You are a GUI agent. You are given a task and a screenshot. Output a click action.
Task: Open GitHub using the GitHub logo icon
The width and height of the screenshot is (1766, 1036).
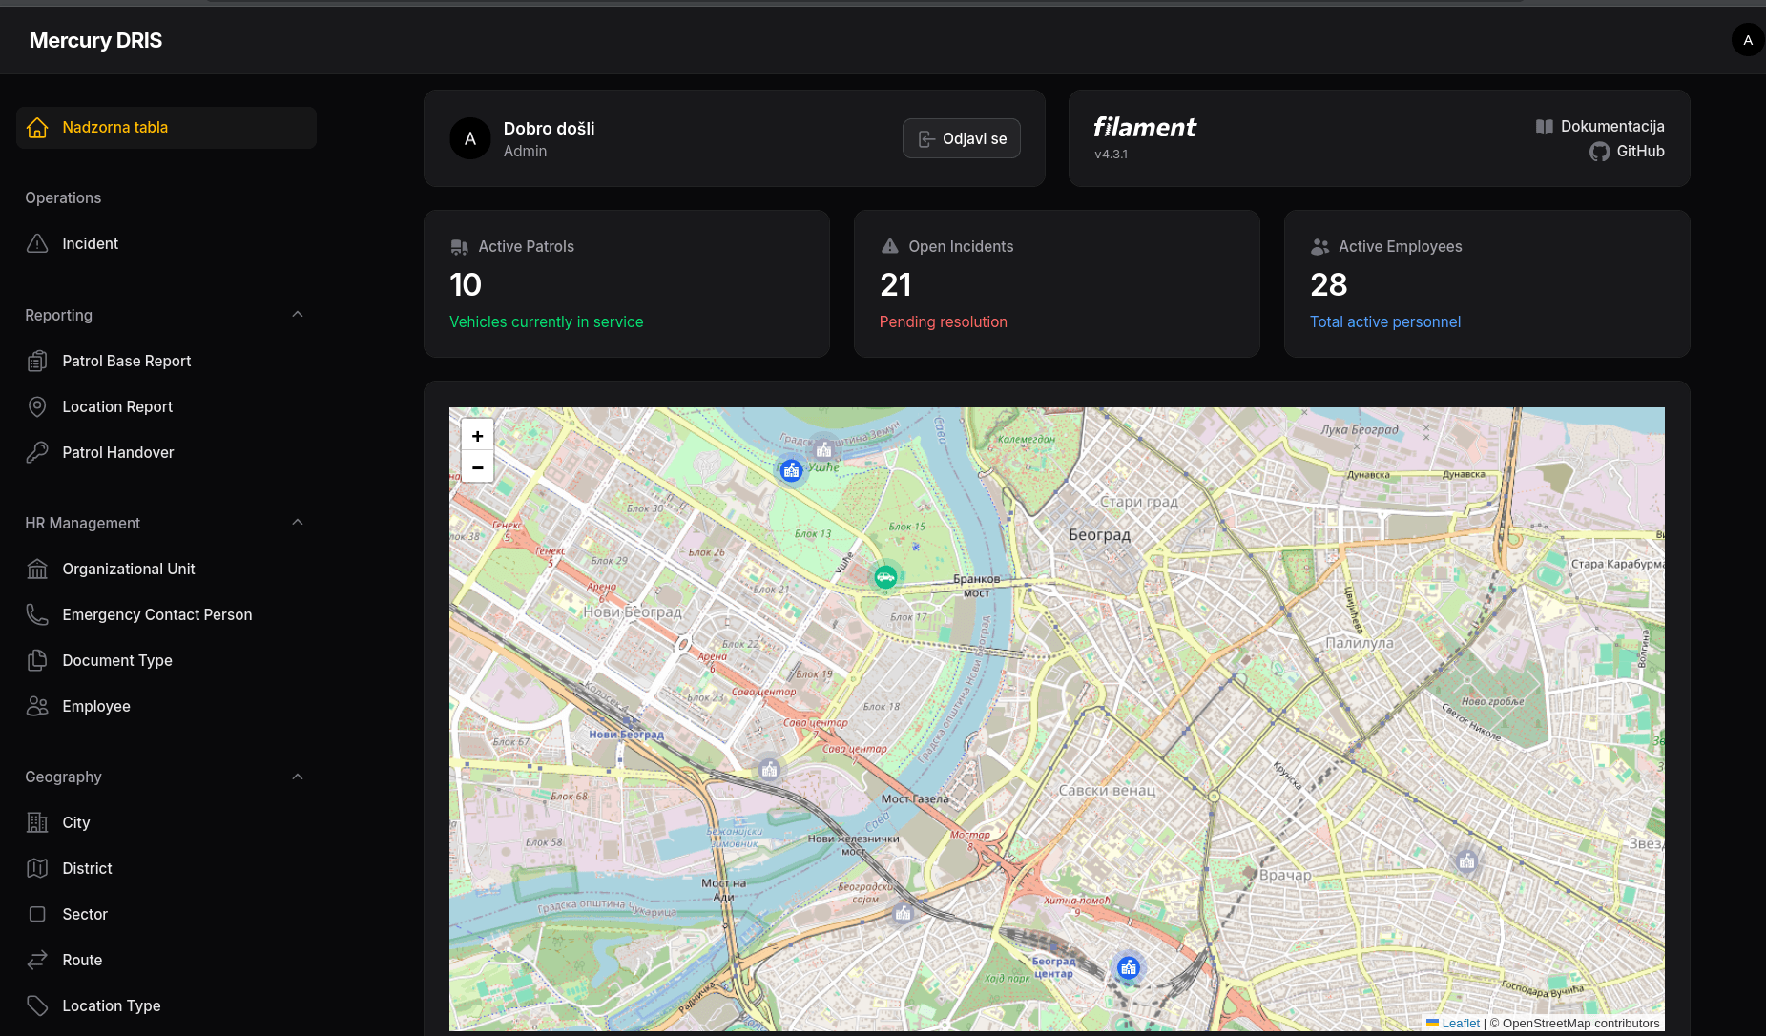click(x=1600, y=151)
